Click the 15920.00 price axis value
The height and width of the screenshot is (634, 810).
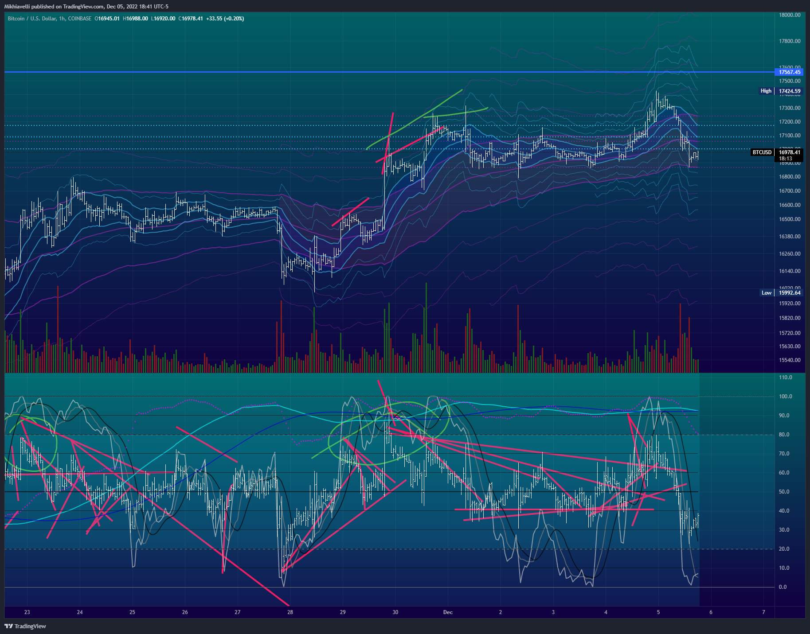[x=790, y=303]
